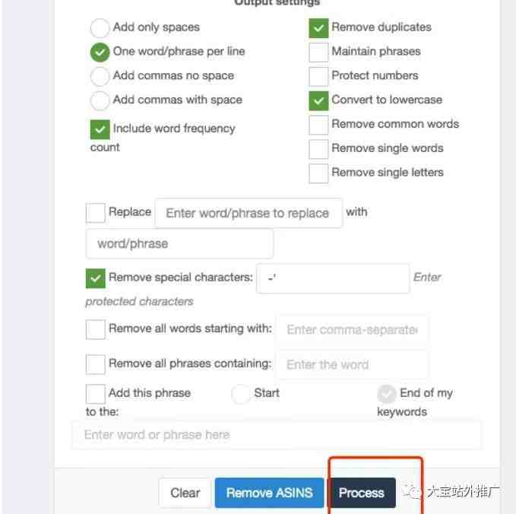Disable Convert to lowercase checkbox
Screen dimensions: 516x514
click(318, 100)
